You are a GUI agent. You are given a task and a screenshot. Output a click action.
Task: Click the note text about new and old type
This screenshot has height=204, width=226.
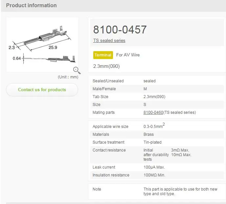pyautogui.click(x=180, y=192)
